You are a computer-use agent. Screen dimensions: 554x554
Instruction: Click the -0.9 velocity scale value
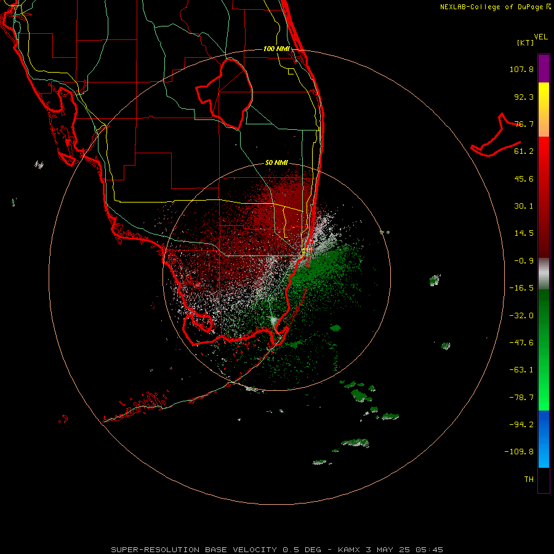point(524,261)
